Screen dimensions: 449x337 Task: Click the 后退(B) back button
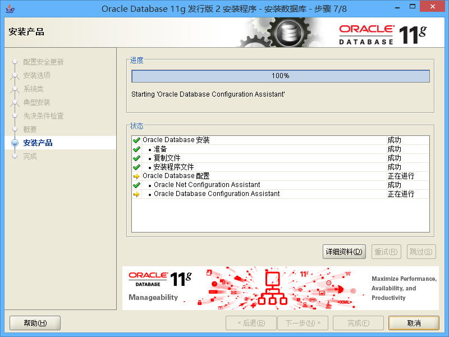coord(251,323)
